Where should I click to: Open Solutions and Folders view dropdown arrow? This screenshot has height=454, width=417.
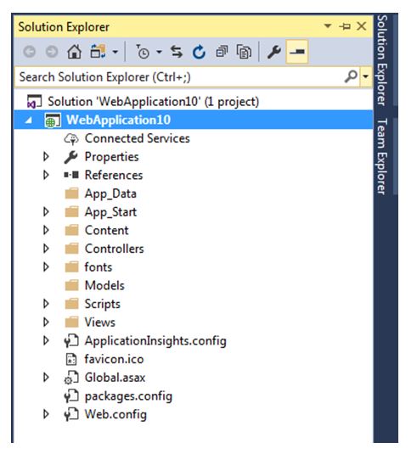tap(115, 52)
